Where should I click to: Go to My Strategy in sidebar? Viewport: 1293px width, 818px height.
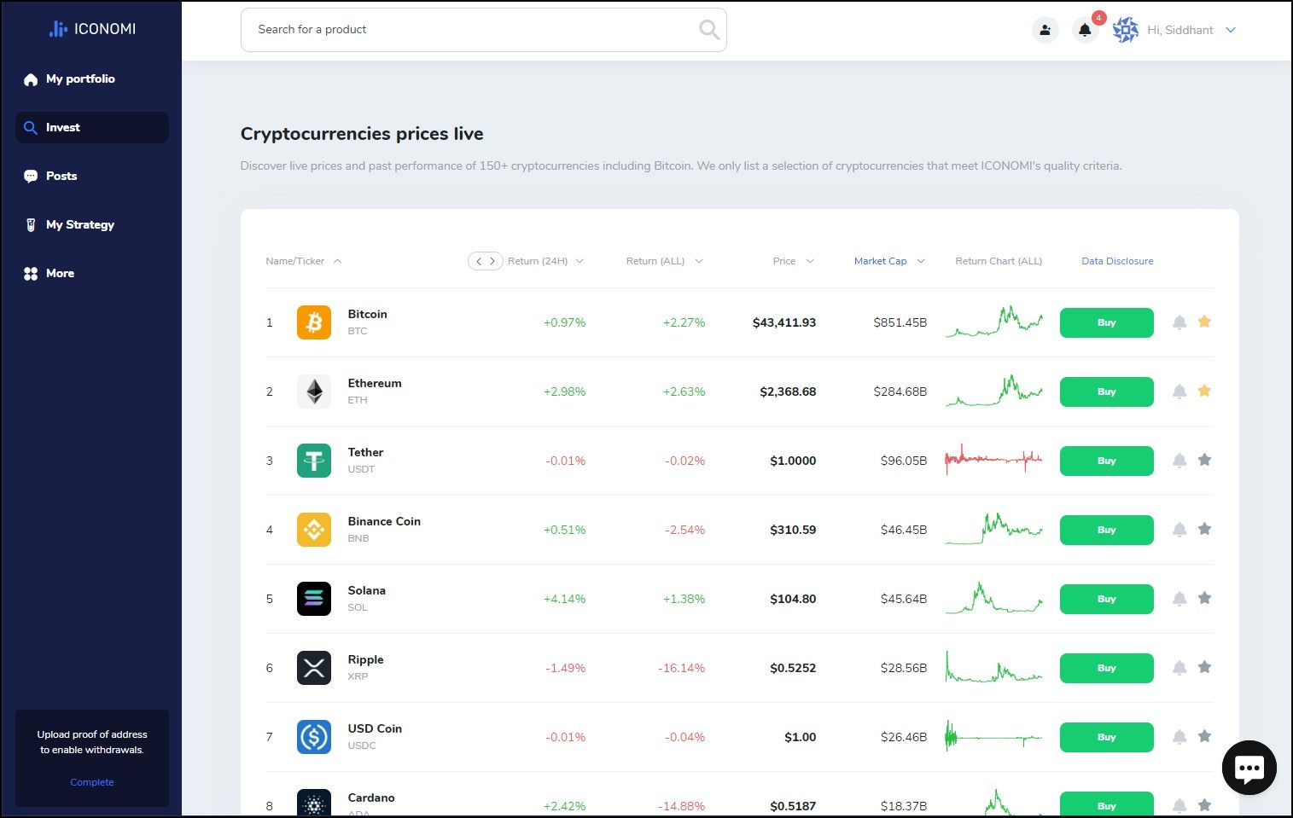pos(79,225)
